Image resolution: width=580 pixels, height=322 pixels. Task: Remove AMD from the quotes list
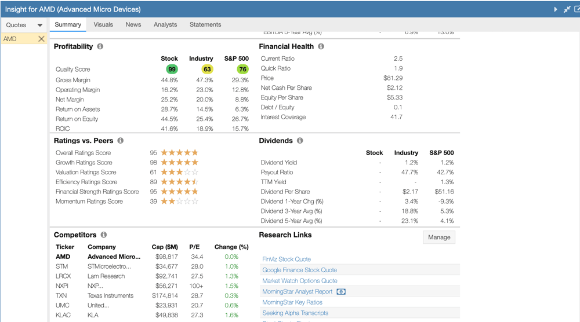point(41,39)
